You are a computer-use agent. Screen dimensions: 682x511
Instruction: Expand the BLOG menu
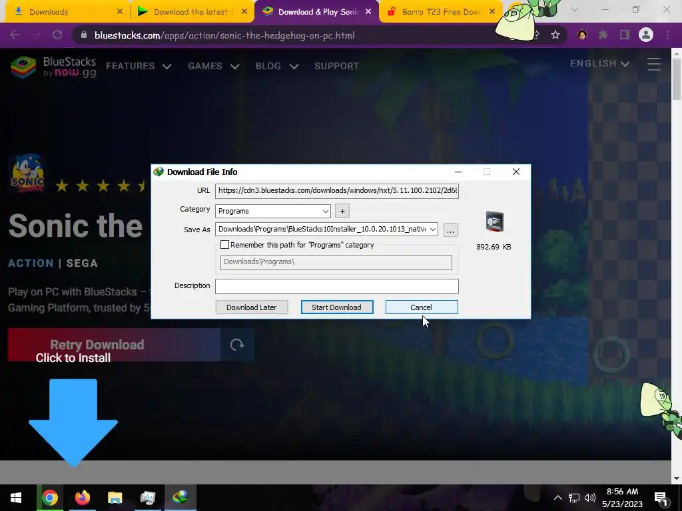(277, 66)
